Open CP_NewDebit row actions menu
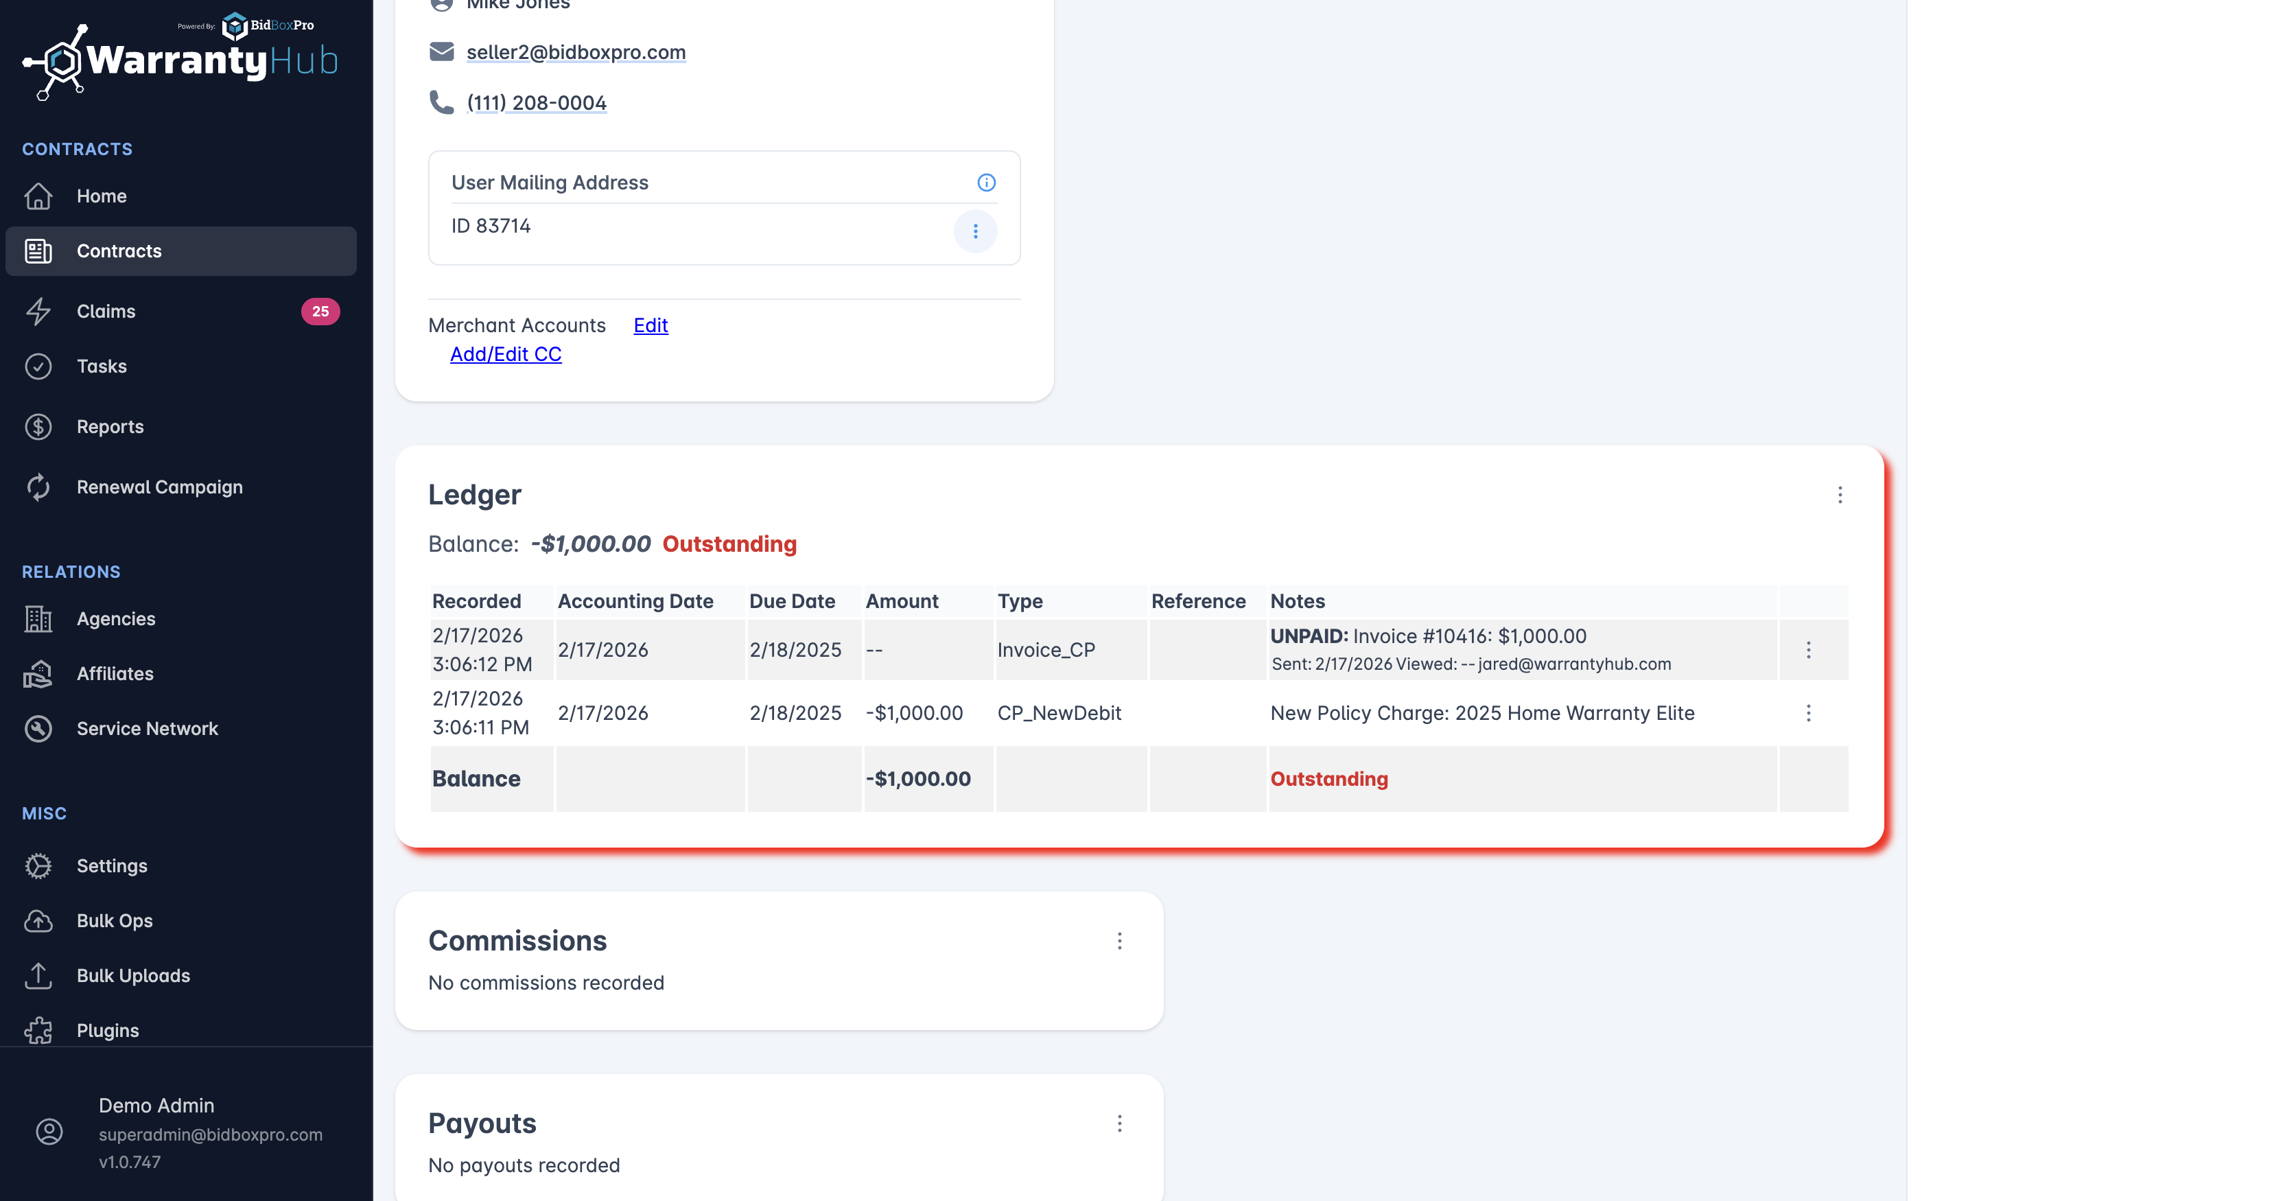2296x1201 pixels. click(1808, 713)
